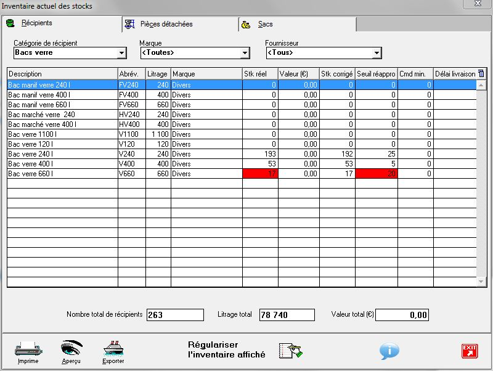Expand the Catégorie de récipient dropdown
The width and height of the screenshot is (493, 371).
pos(122,53)
